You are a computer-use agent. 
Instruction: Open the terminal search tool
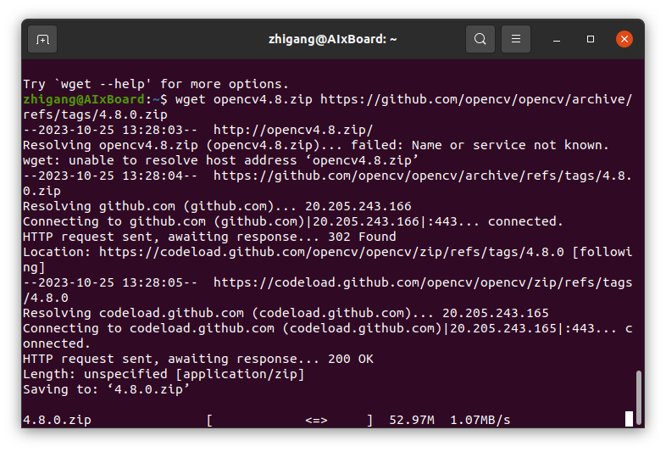480,39
